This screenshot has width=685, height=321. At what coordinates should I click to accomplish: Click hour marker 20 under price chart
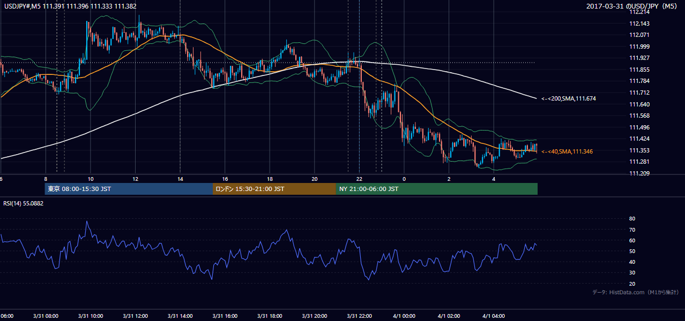pyautogui.click(x=315, y=179)
